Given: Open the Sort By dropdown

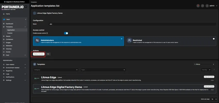Looking at the screenshot, I should (x=206, y=70).
